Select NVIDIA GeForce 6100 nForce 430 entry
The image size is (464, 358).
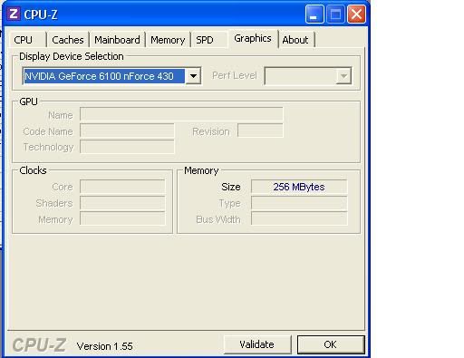coord(104,76)
